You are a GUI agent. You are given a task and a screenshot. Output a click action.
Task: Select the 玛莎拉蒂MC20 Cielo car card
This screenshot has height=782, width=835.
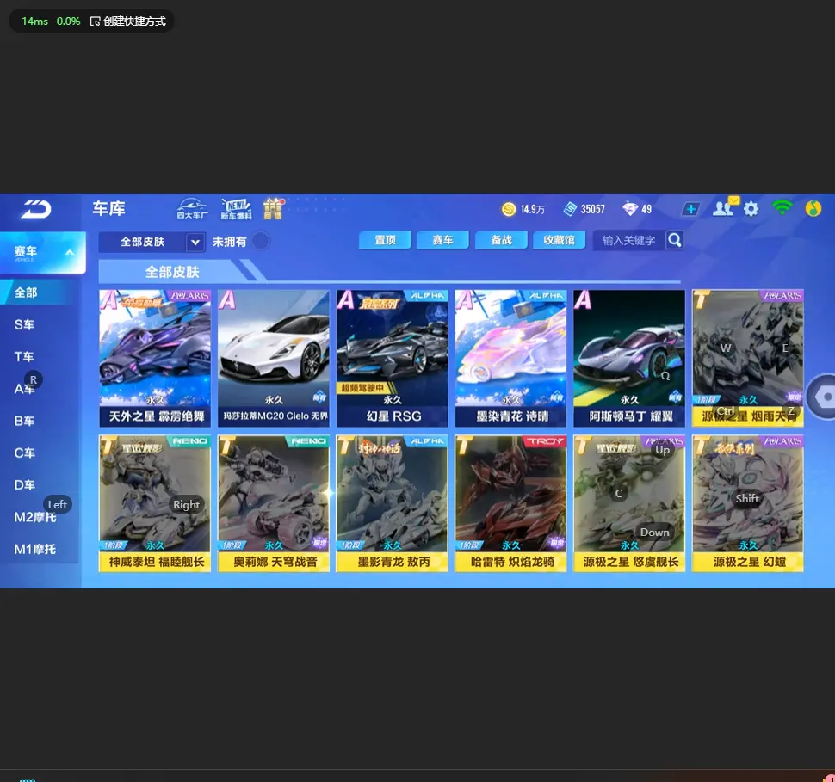274,358
